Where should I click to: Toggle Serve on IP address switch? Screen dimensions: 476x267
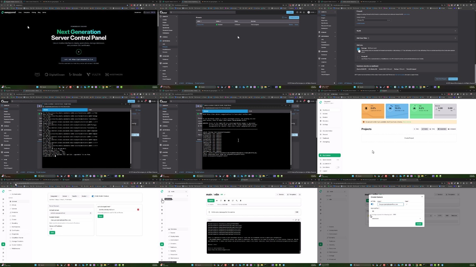(x=51, y=229)
